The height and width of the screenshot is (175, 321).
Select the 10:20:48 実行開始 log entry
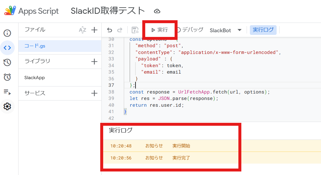click(x=212, y=146)
